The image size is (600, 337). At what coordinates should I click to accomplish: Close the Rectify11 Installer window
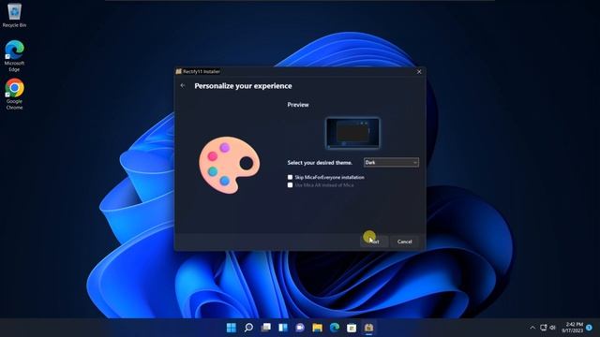coord(419,71)
